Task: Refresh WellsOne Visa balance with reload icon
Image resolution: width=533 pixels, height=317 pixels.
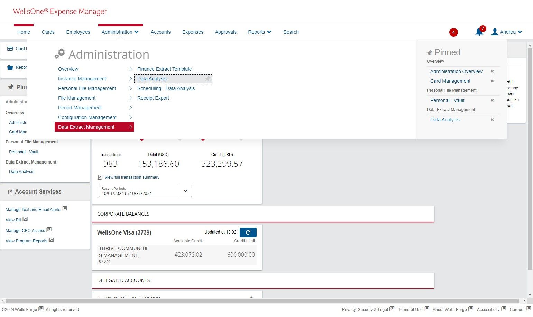Action: click(x=248, y=232)
